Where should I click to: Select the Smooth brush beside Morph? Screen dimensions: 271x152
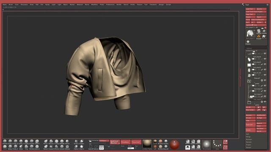pyautogui.click(x=62, y=142)
